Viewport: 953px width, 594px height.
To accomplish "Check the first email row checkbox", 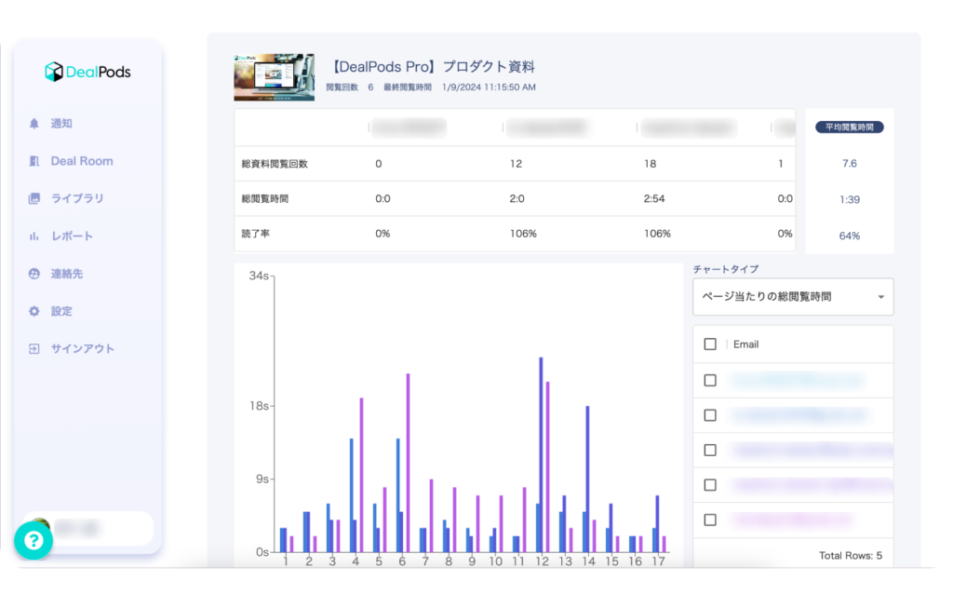I will 710,380.
